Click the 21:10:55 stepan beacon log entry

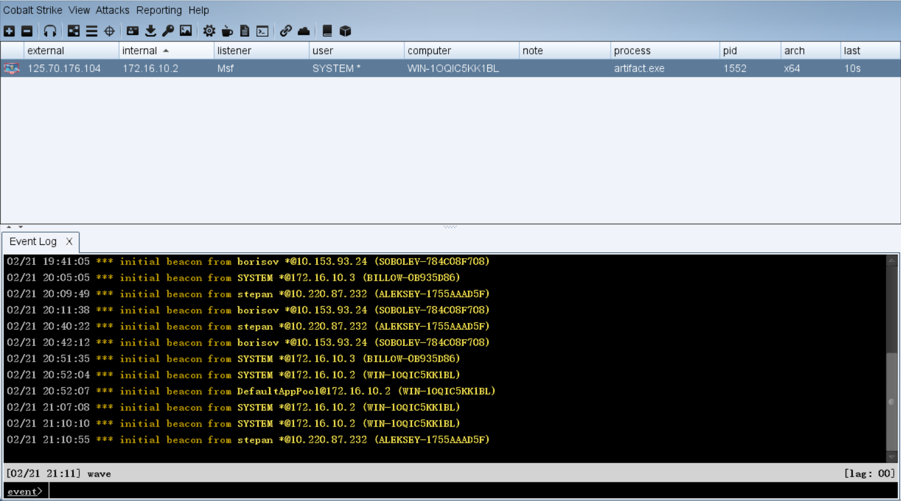pyautogui.click(x=248, y=440)
